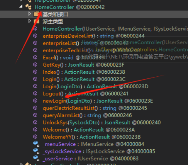188x165 pixels.
Task: Click the UnlockSys method icon
Action: (35, 122)
